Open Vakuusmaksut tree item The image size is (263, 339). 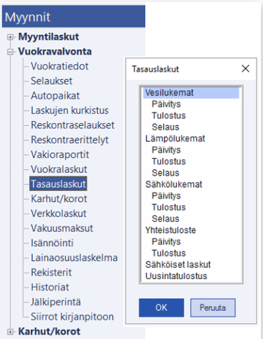62,228
